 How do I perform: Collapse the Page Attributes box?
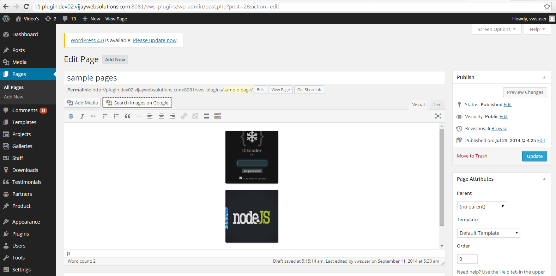[x=544, y=179]
